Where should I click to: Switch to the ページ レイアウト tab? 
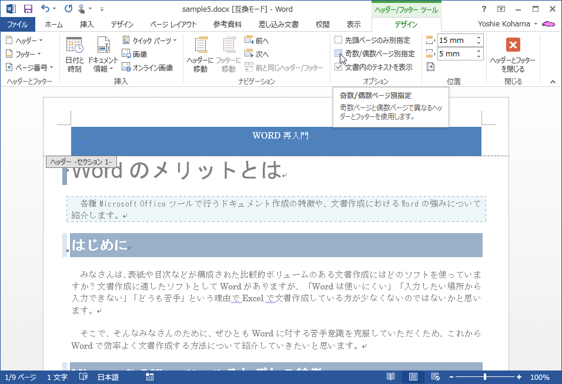(173, 24)
